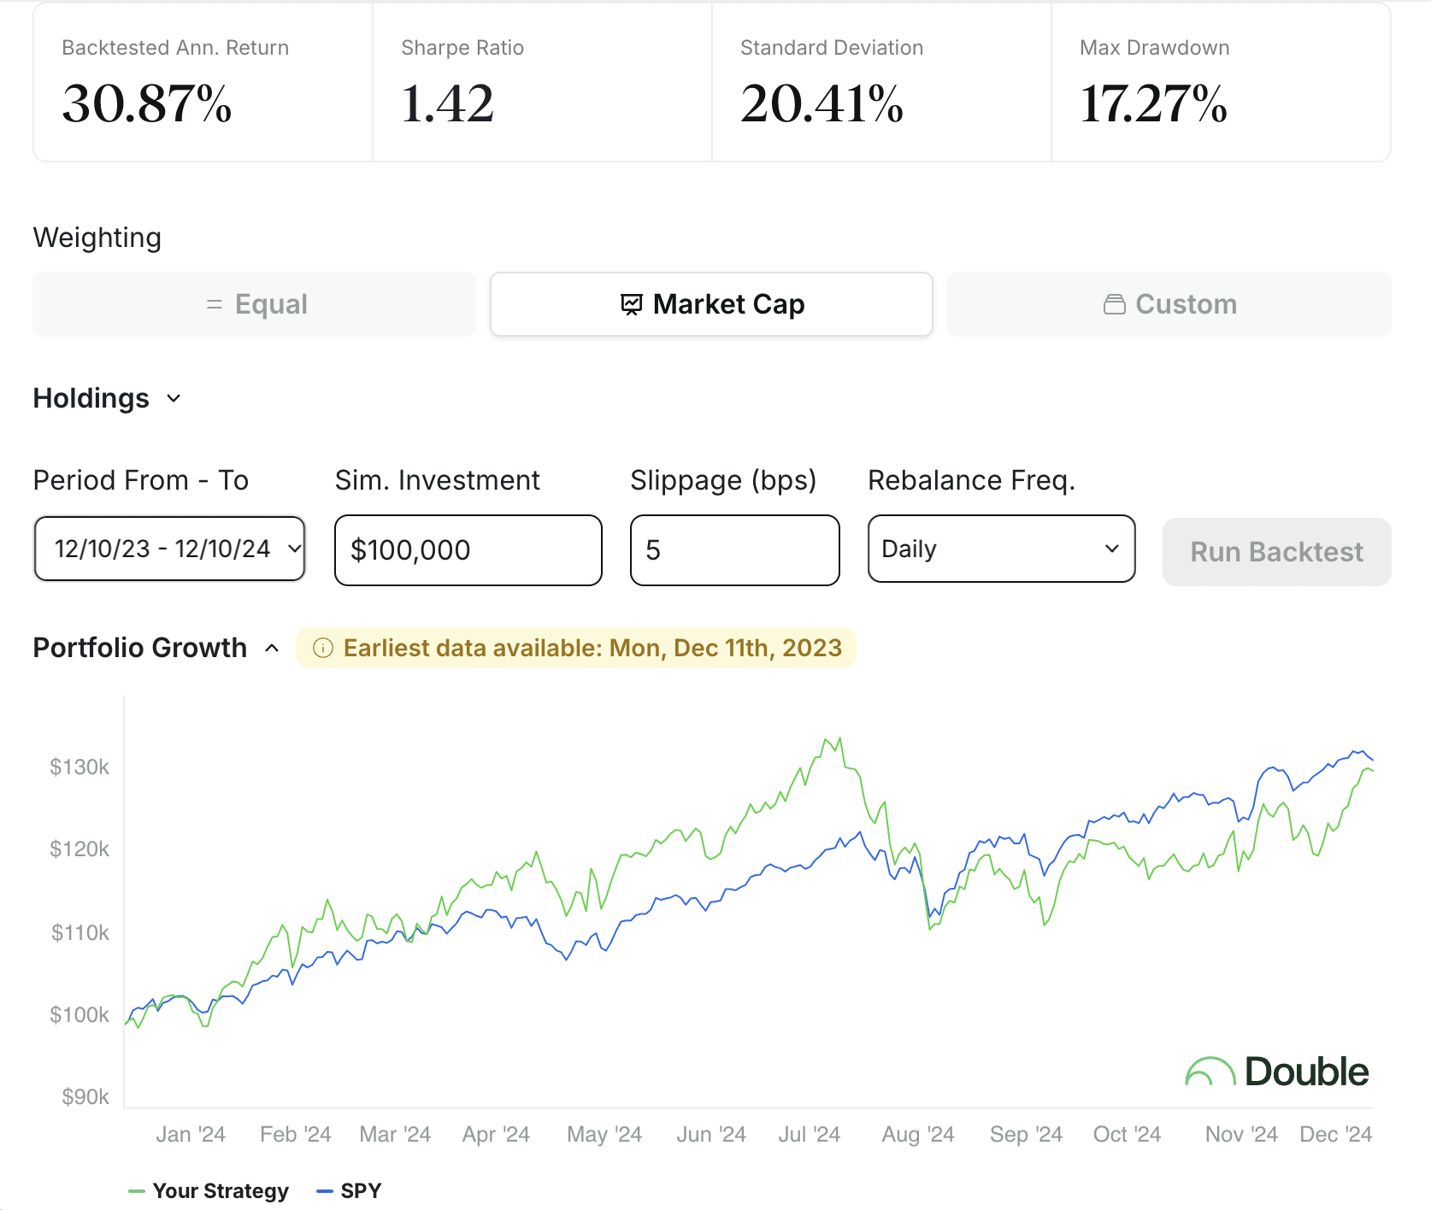Switch to Custom weighting
Screen dimensions: 1431x1210
1169,304
